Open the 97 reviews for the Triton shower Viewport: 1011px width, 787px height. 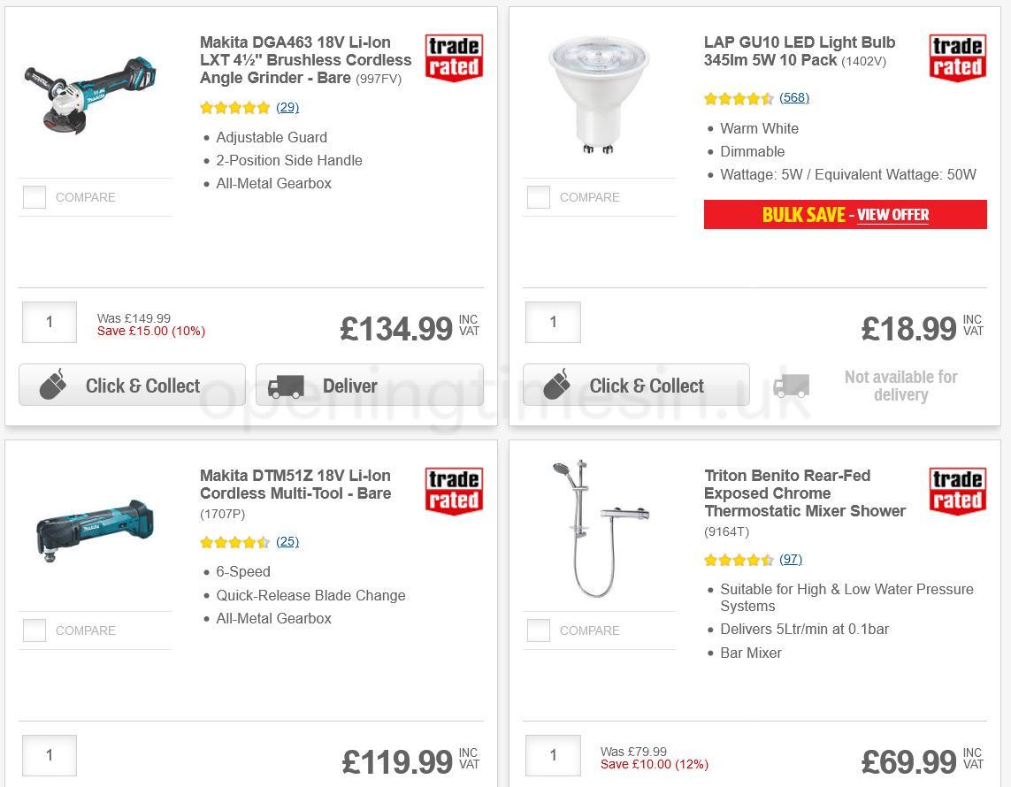[790, 559]
